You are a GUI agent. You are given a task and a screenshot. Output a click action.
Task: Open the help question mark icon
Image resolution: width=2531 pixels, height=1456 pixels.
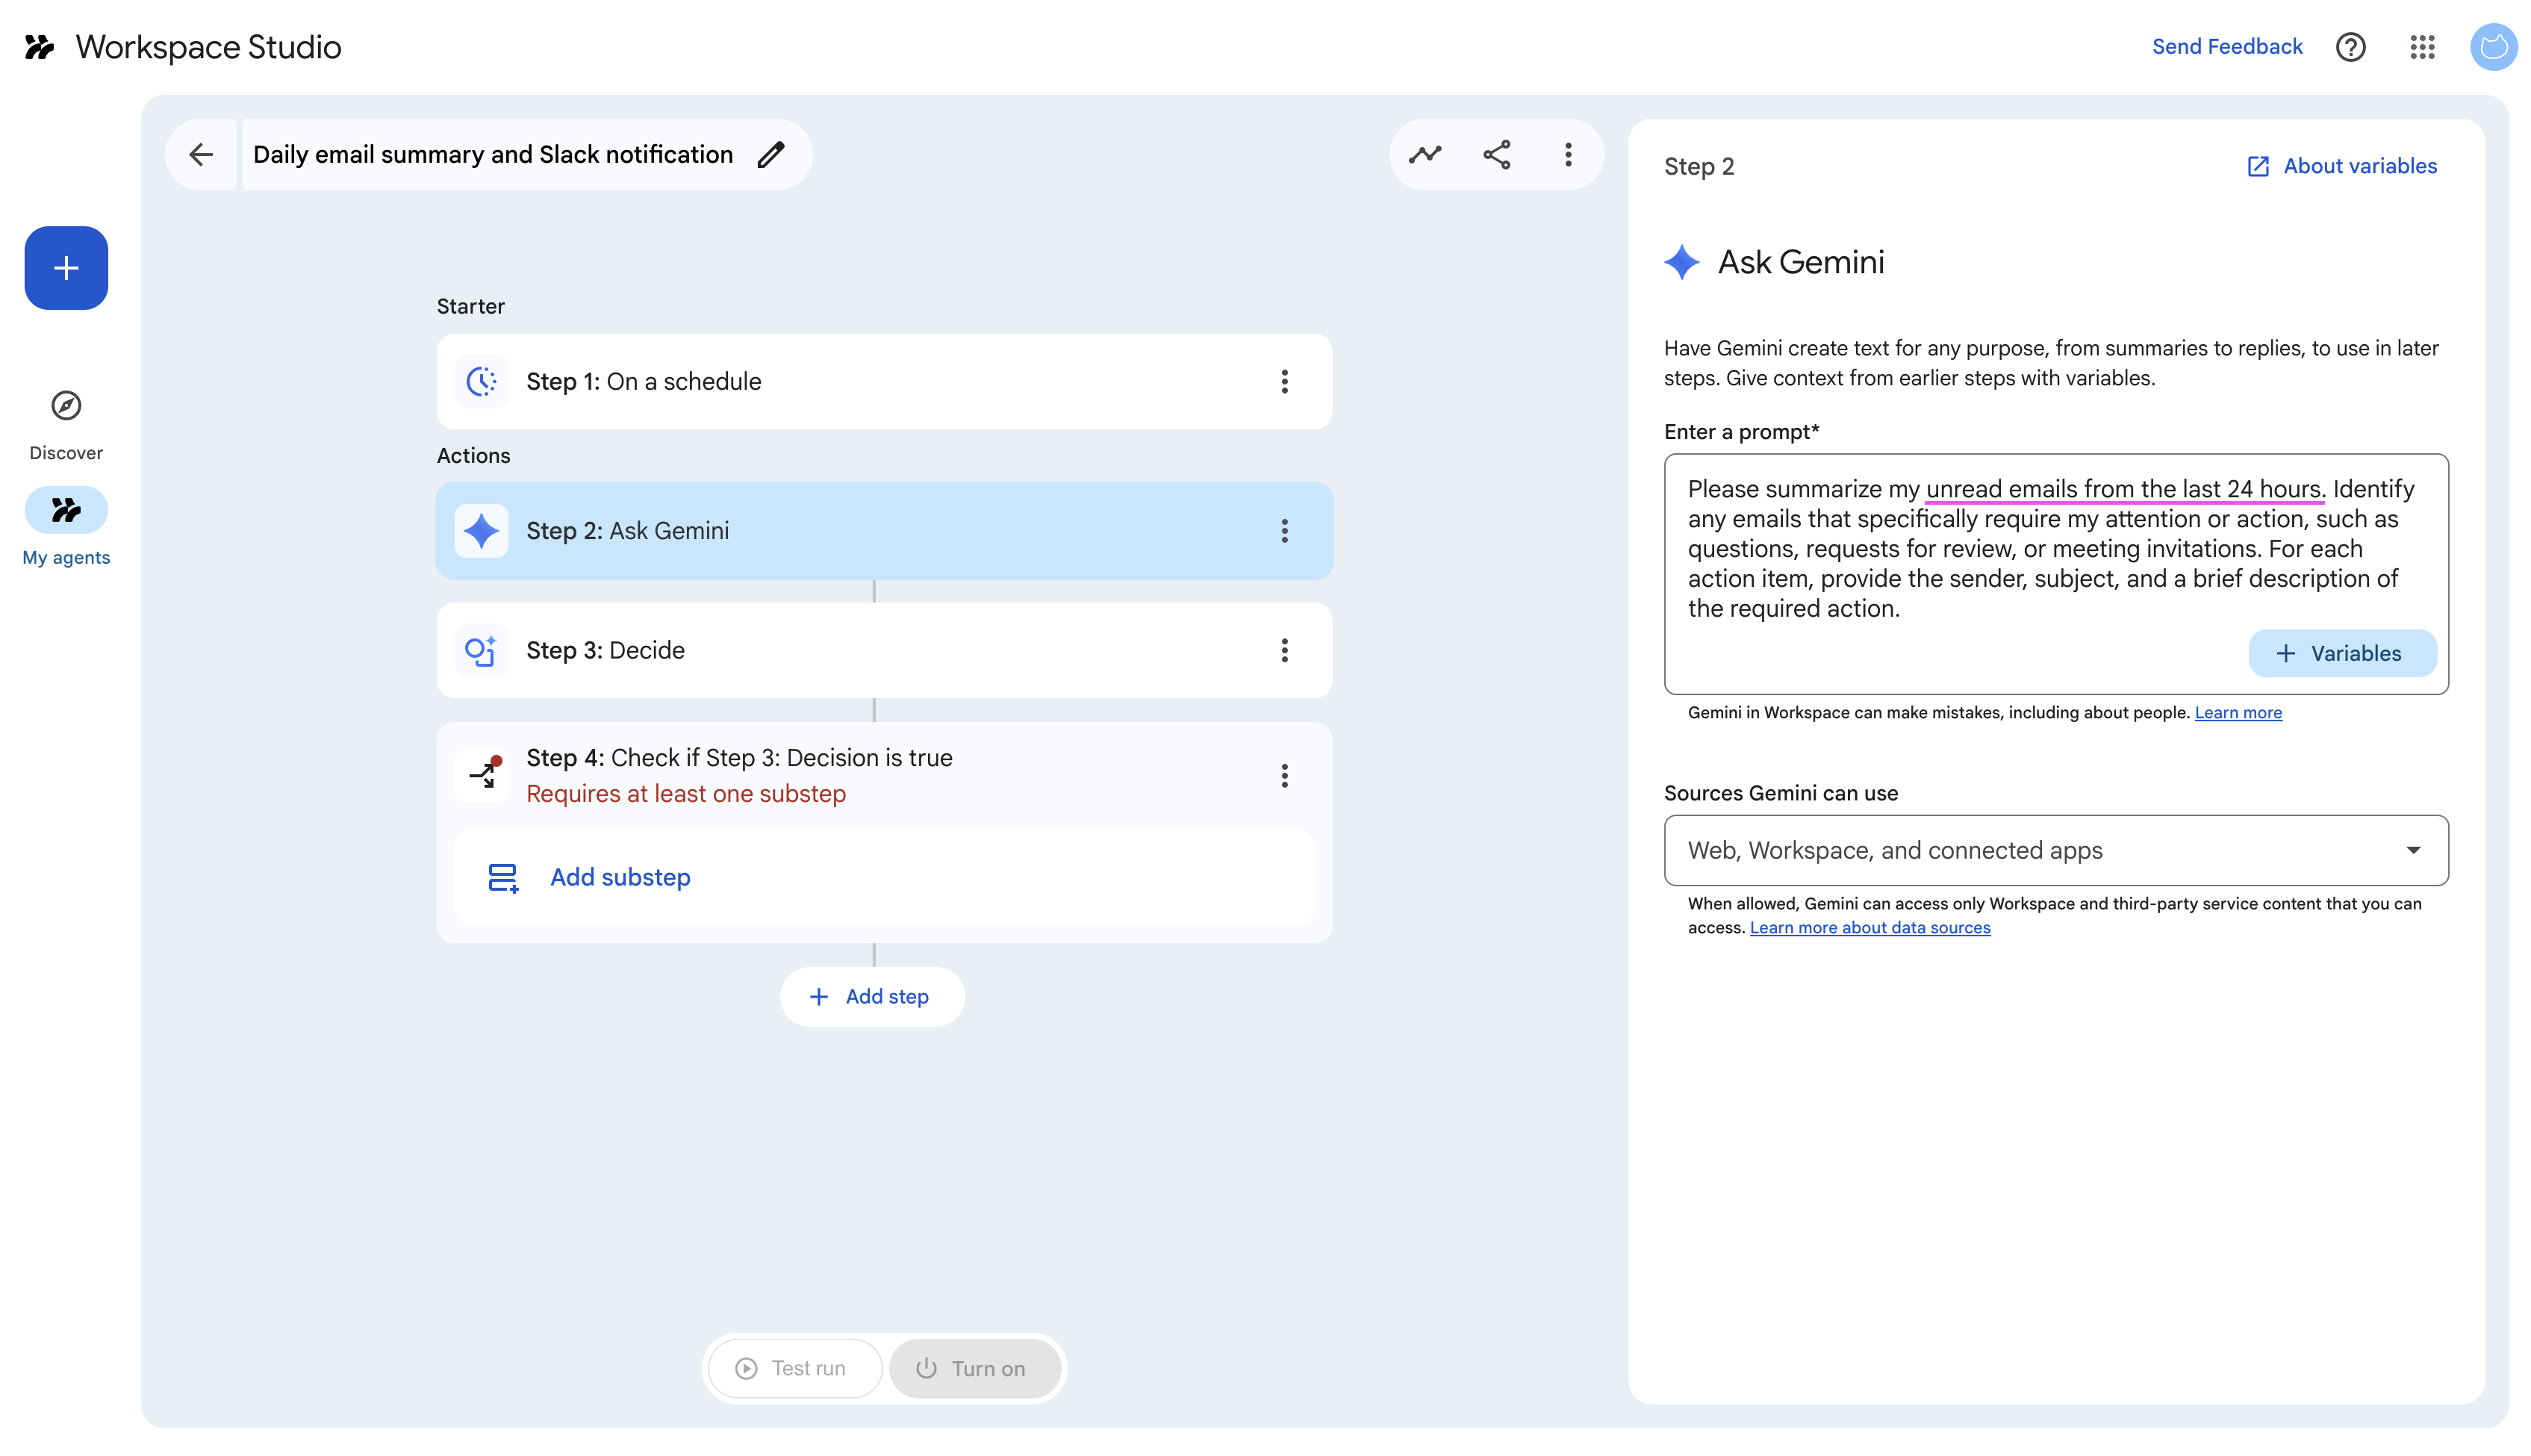[x=2350, y=47]
